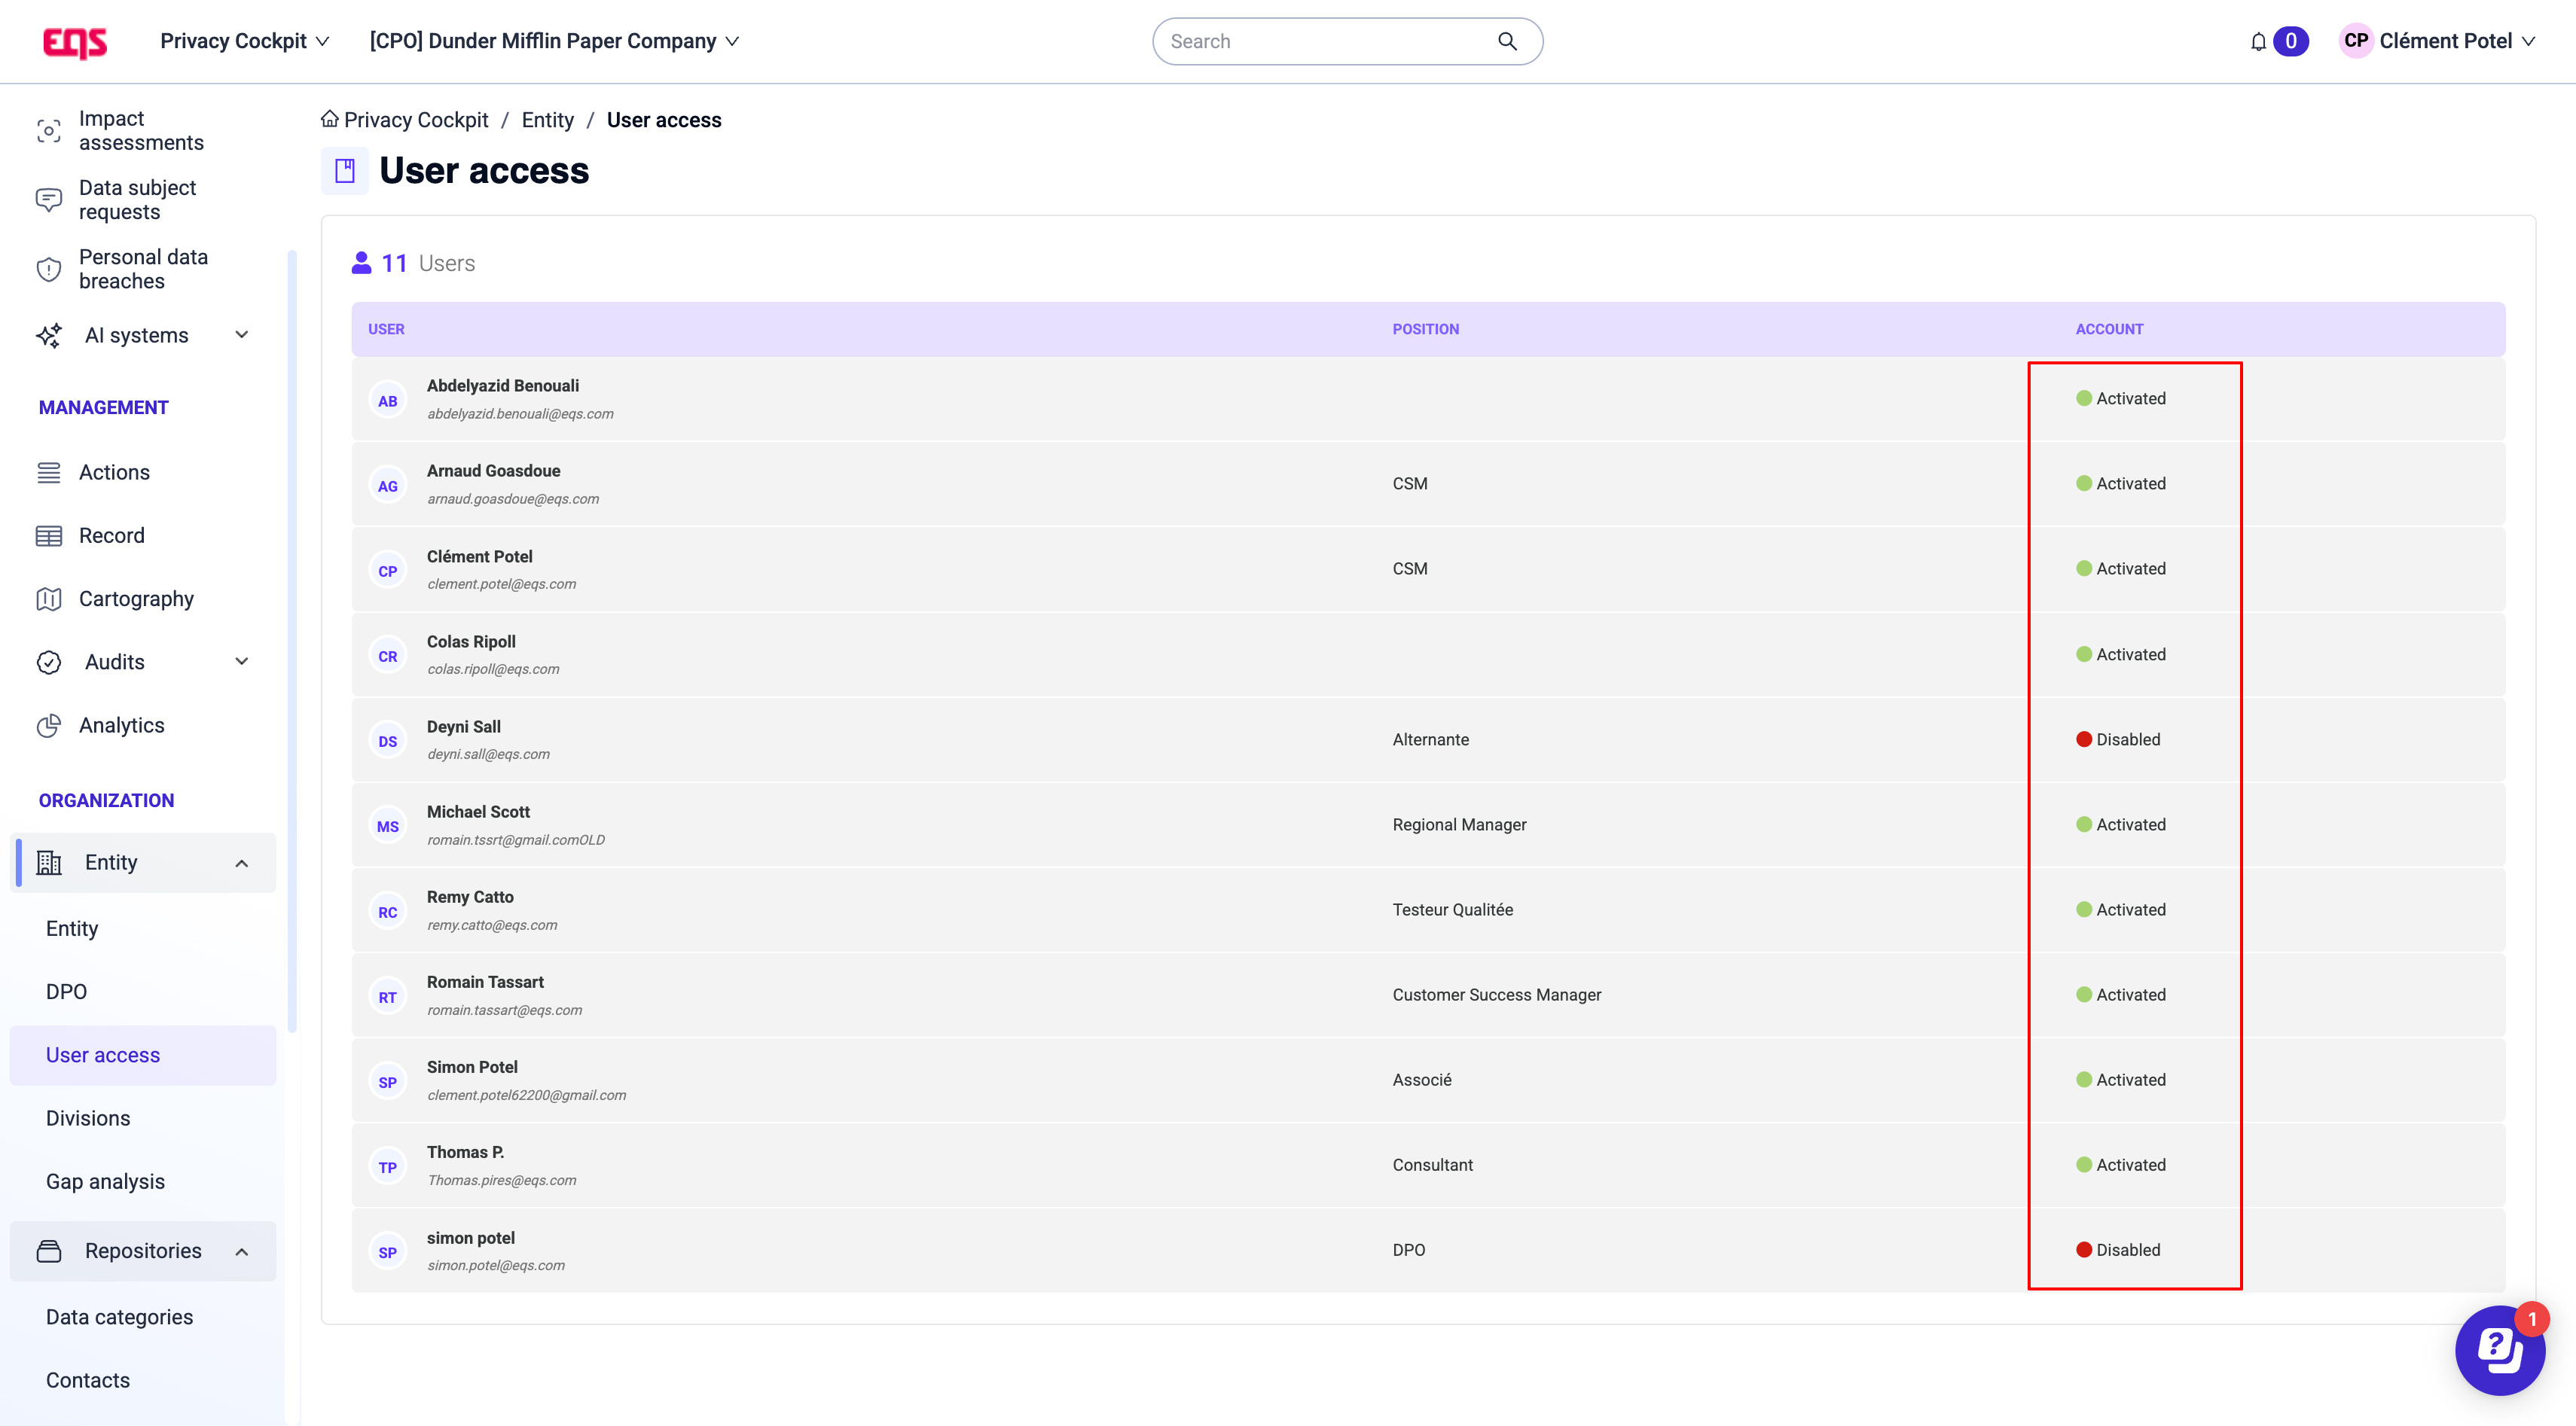The height and width of the screenshot is (1426, 2576).
Task: Click the Repositories box icon
Action: click(x=49, y=1251)
